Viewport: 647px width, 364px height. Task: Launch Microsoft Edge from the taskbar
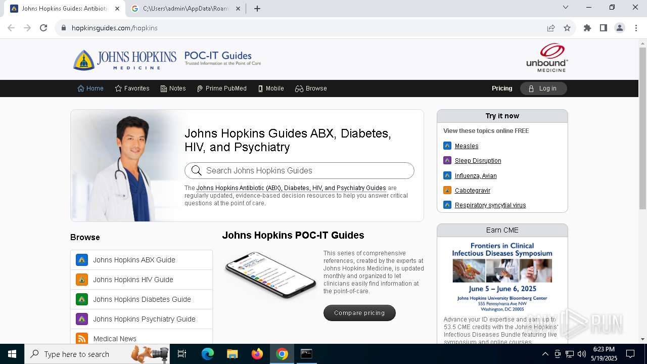208,354
